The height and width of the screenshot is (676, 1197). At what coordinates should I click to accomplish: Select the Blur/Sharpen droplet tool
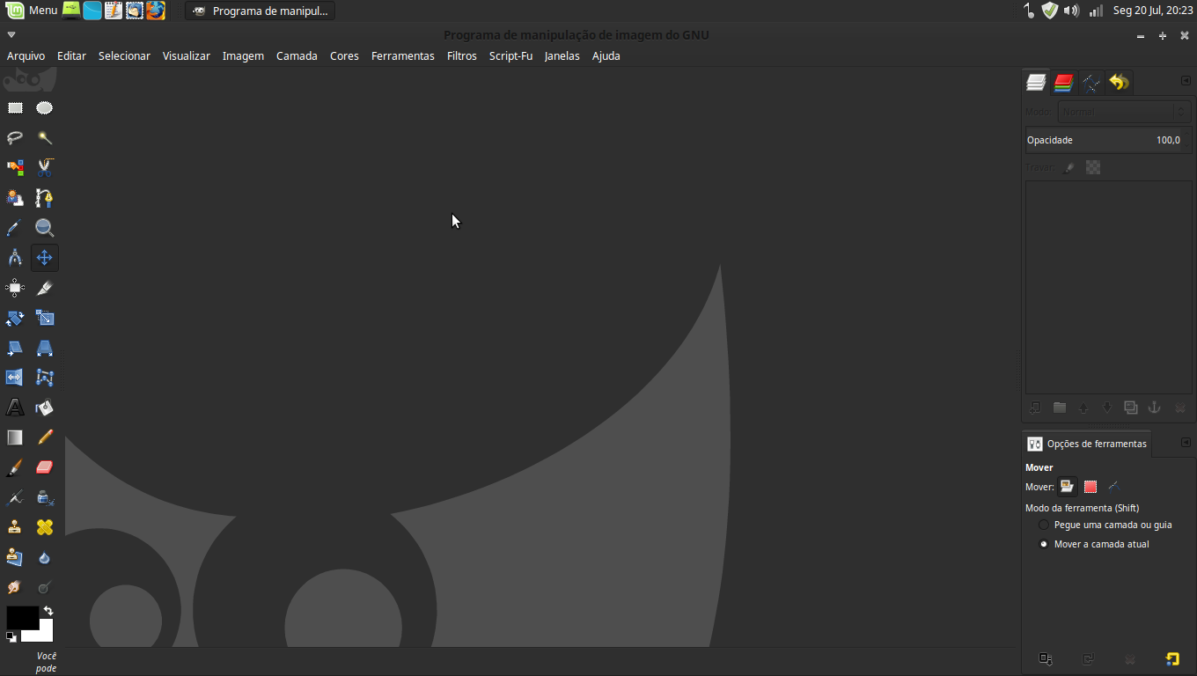45,557
